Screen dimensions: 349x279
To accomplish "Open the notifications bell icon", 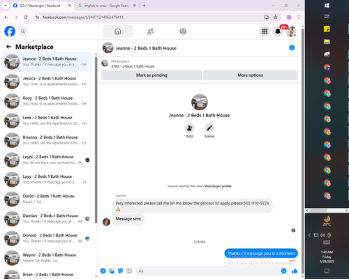I will [x=278, y=31].
